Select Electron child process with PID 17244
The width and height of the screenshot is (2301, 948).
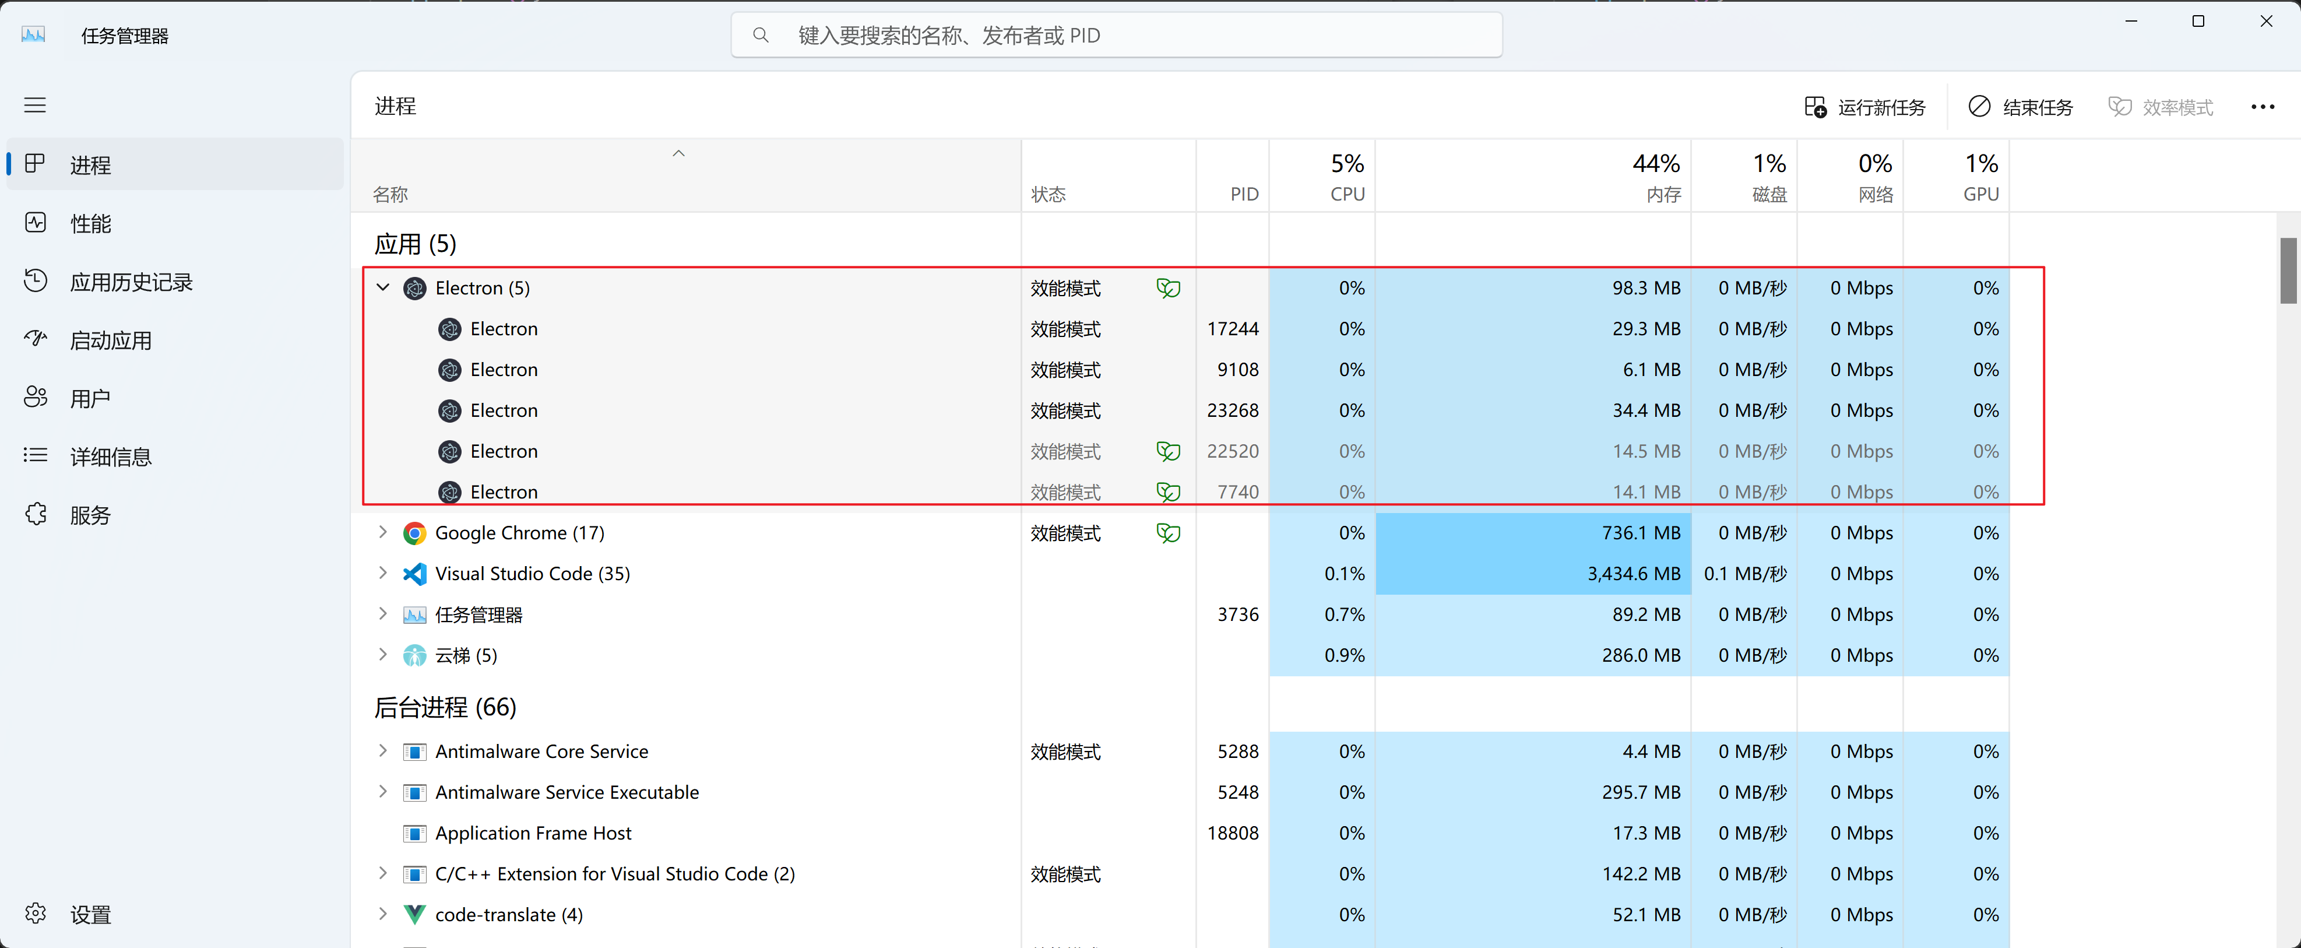point(1179,329)
